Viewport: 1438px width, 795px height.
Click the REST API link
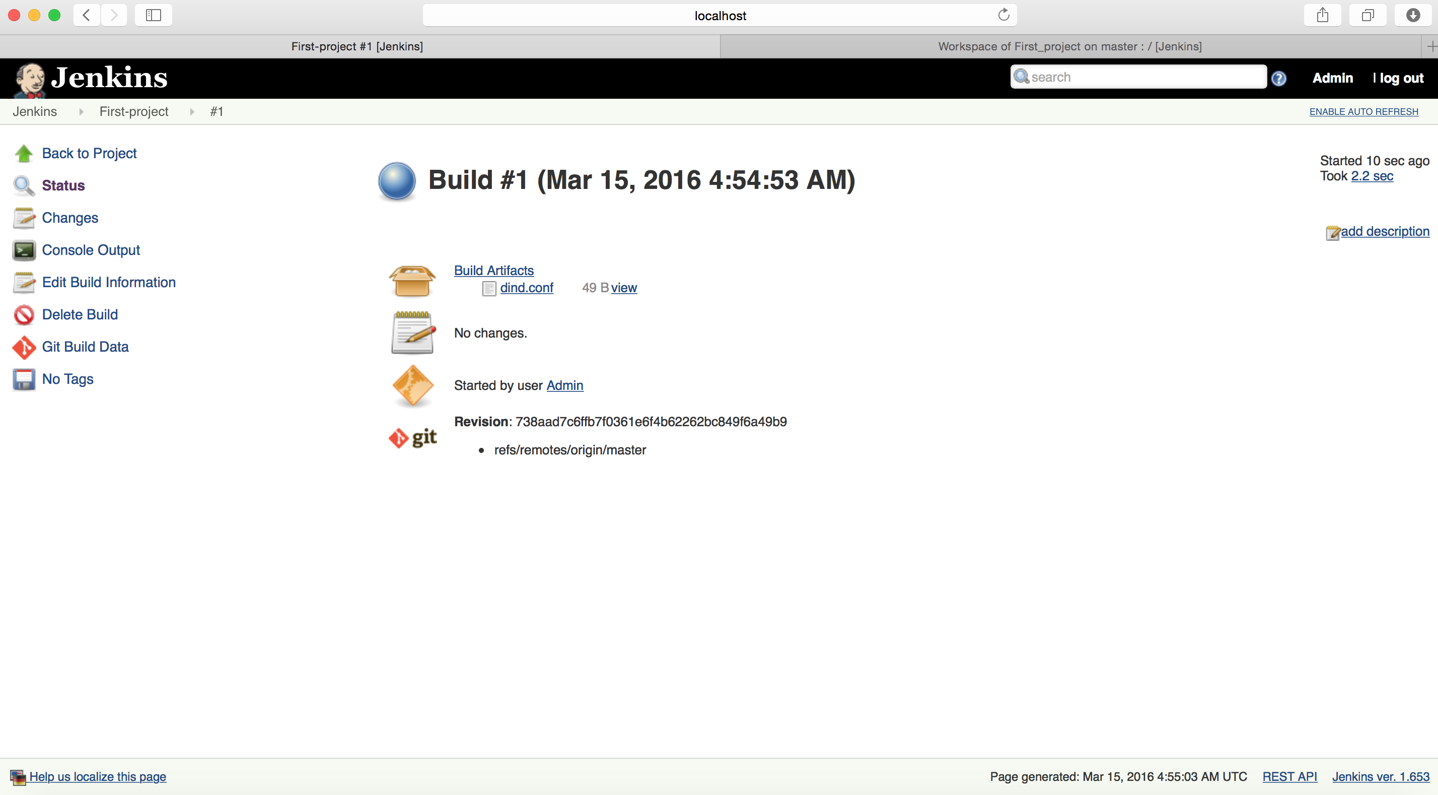click(1289, 776)
